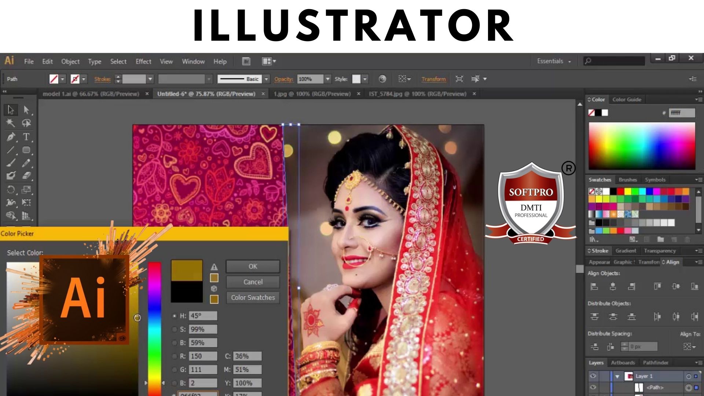The height and width of the screenshot is (396, 704).
Task: Pick the Eraser tool
Action: [26, 176]
